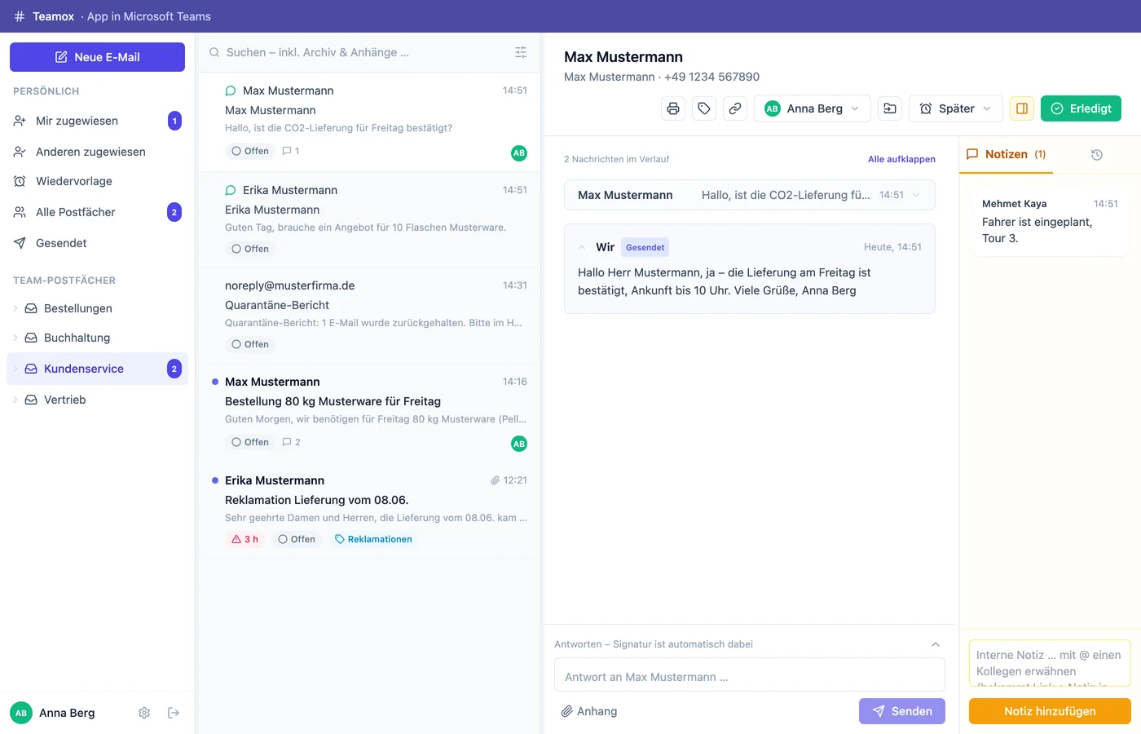
Task: Open Gesendet folder
Action: [x=97, y=243]
